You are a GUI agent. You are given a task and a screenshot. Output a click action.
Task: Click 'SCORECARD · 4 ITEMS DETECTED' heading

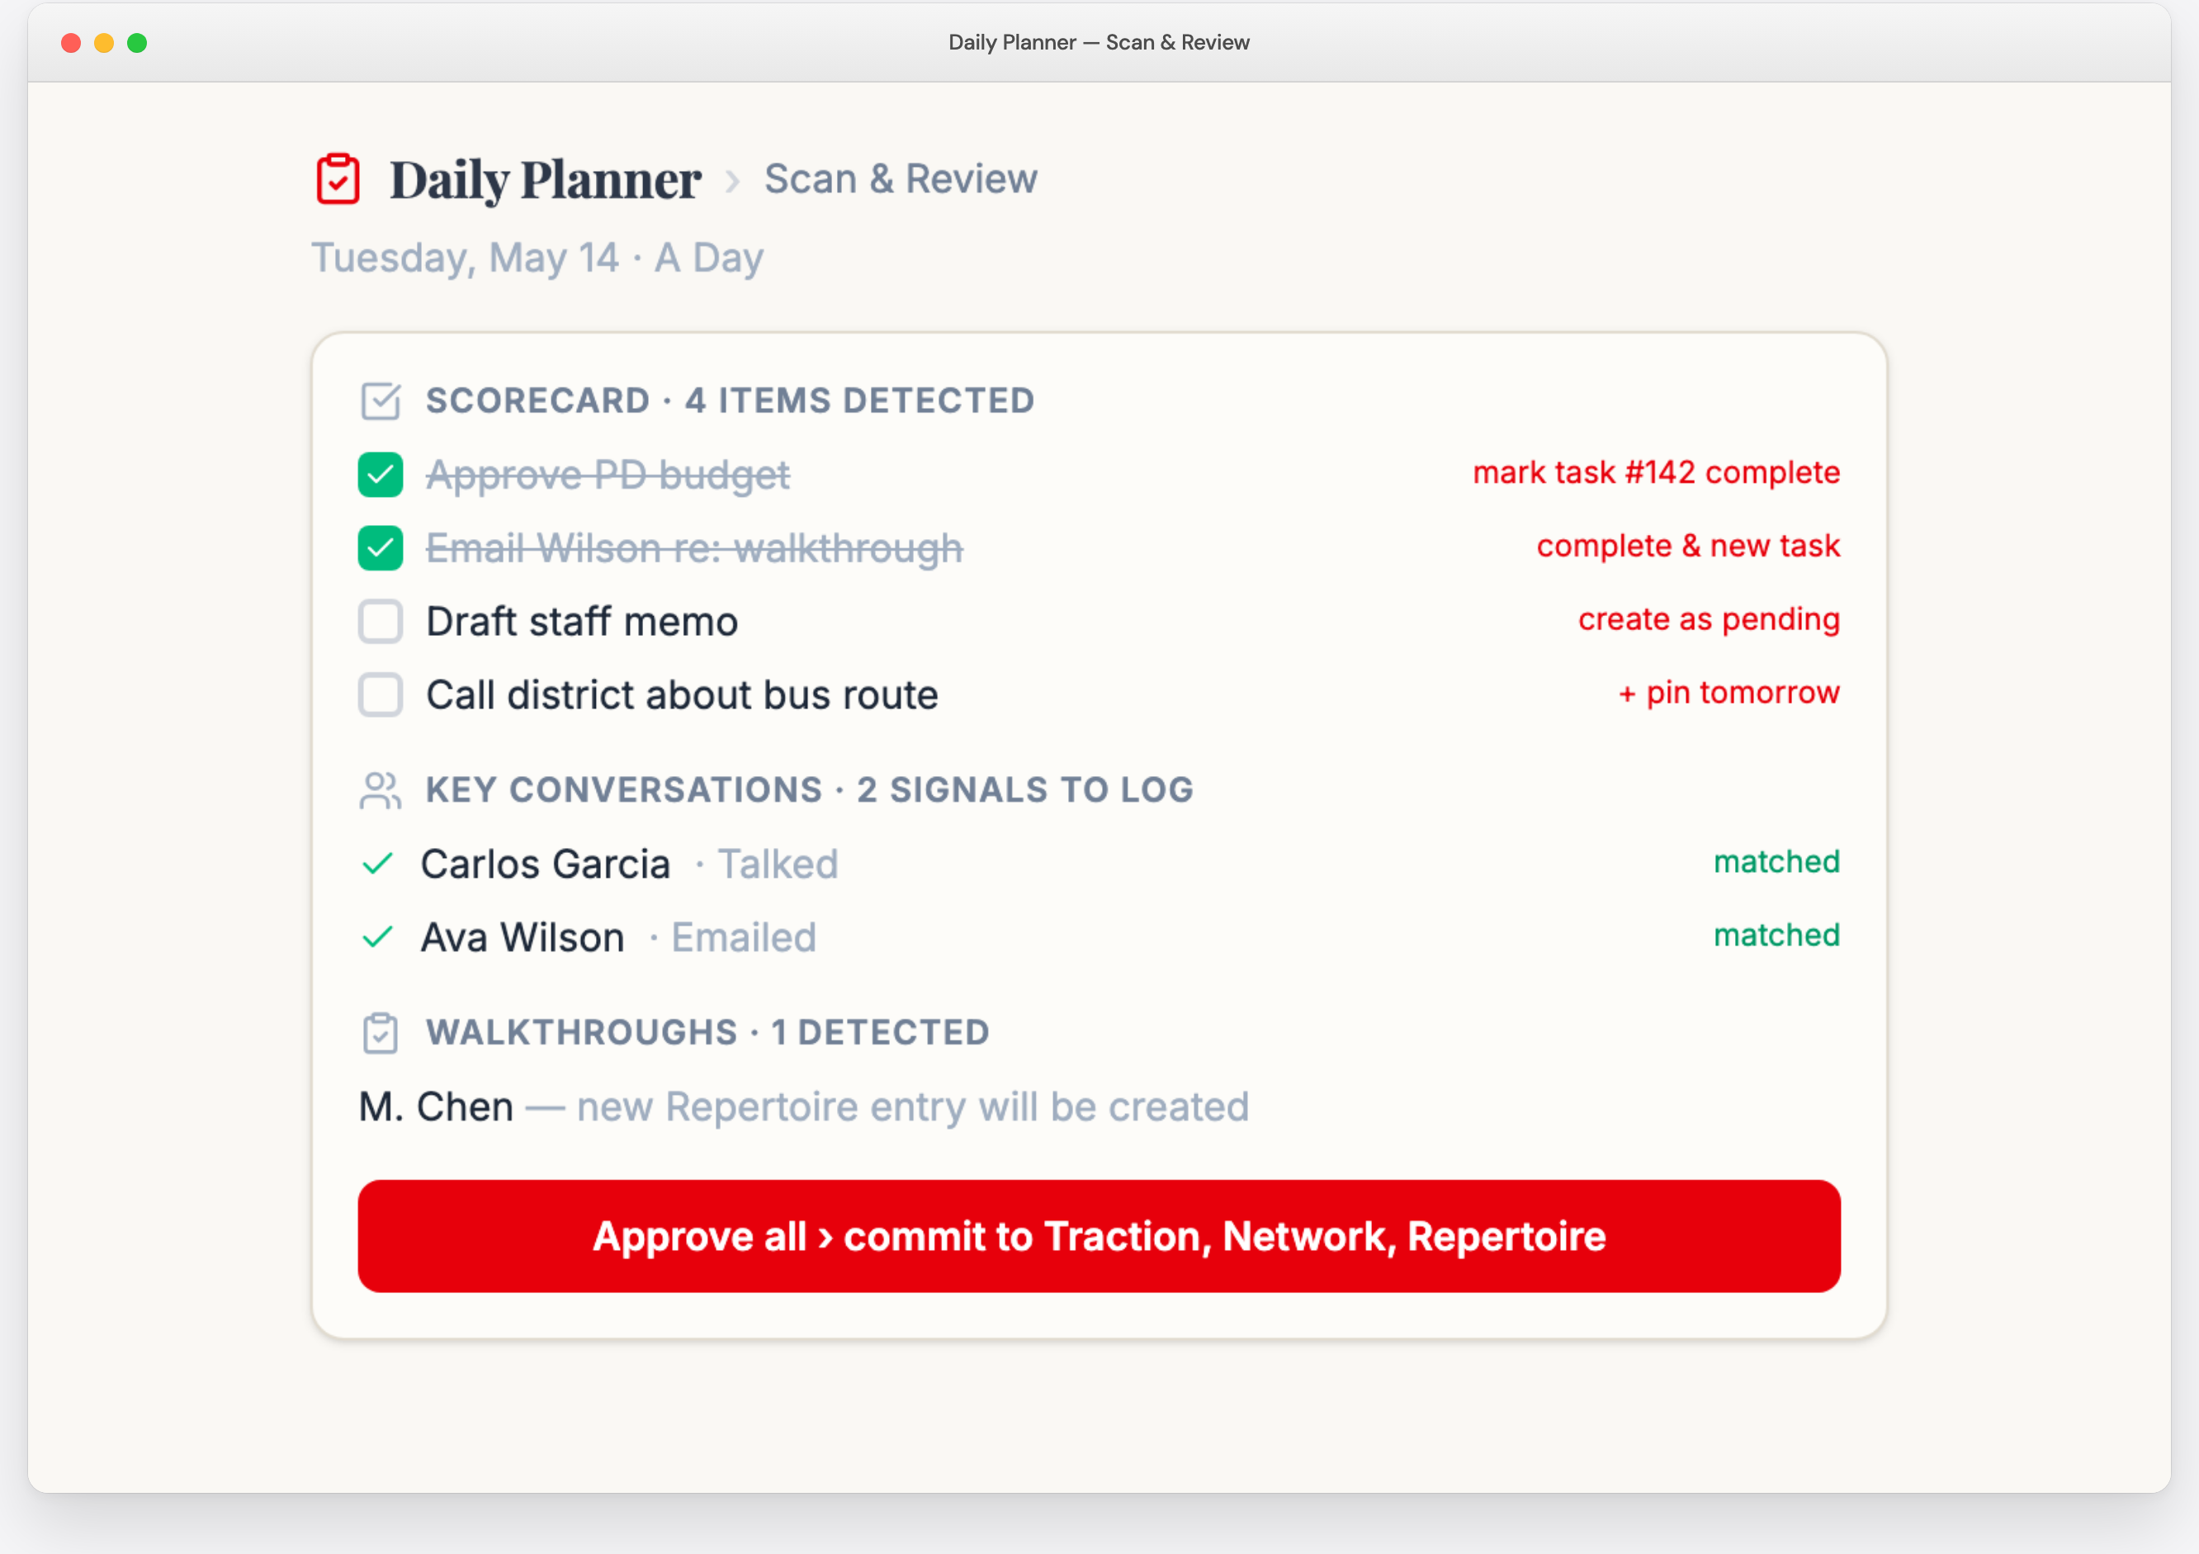coord(731,400)
